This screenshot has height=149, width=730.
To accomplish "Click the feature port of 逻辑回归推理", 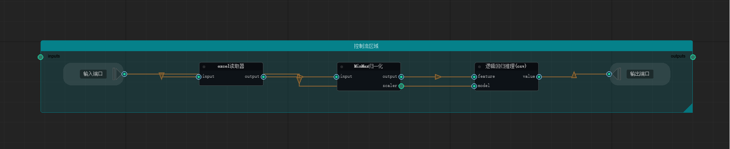I will (474, 77).
